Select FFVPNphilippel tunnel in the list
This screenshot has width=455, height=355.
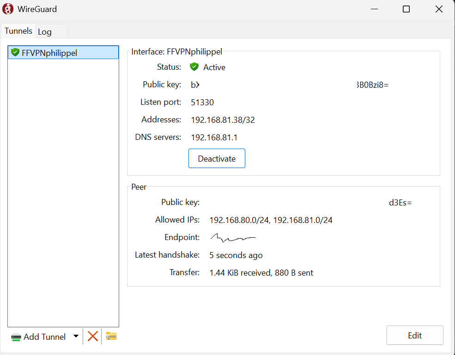[x=63, y=53]
